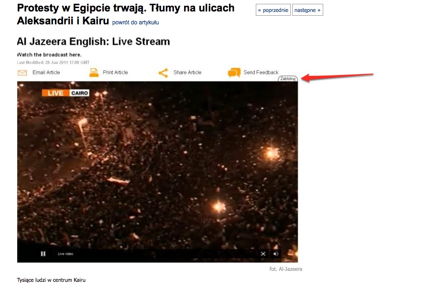426x289 pixels.
Task: Go to the previous item via « poprzednie
Action: 273,10
